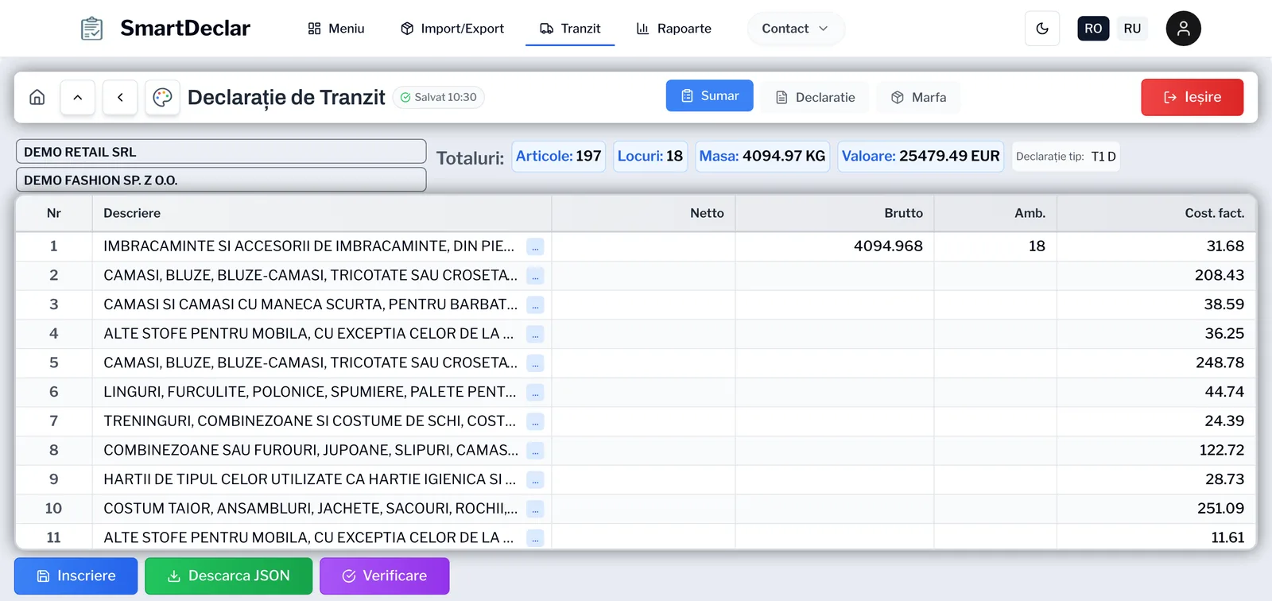The image size is (1272, 601).
Task: Expand description ellipsis for row 6 LINGURI
Action: (x=536, y=393)
